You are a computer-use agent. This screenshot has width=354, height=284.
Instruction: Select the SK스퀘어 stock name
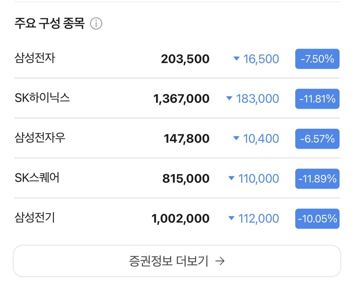(x=37, y=178)
